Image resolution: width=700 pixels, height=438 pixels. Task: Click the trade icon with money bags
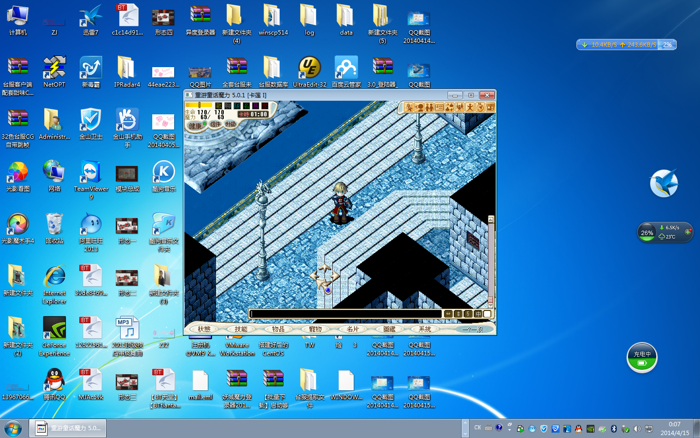click(x=449, y=107)
